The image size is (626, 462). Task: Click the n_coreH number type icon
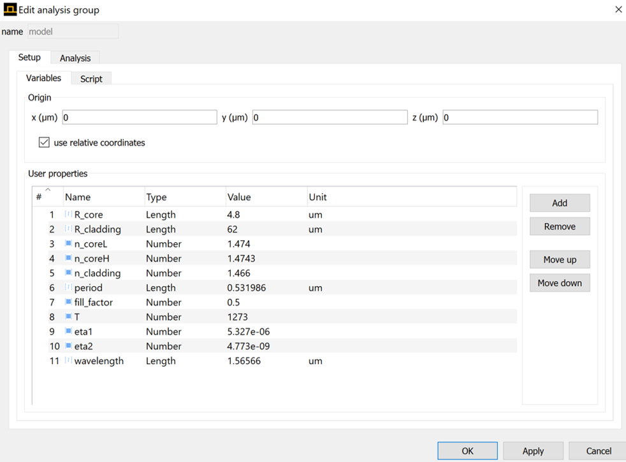[68, 258]
